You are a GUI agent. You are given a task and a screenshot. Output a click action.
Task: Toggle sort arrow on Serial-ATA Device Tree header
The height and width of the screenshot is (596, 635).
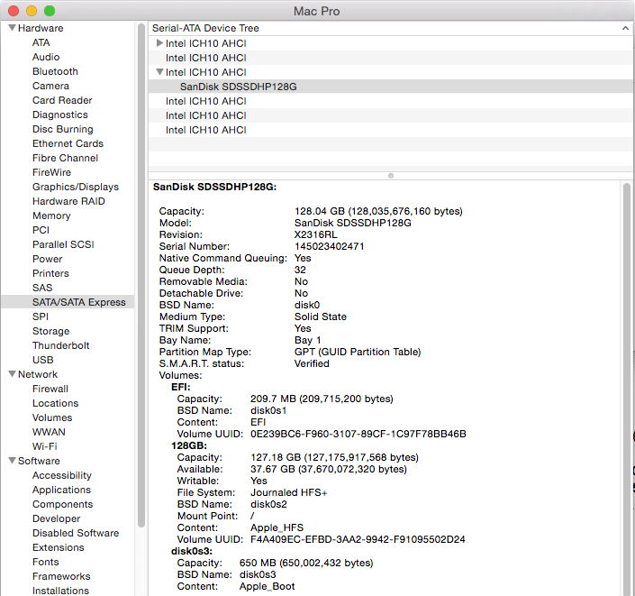pyautogui.click(x=625, y=28)
